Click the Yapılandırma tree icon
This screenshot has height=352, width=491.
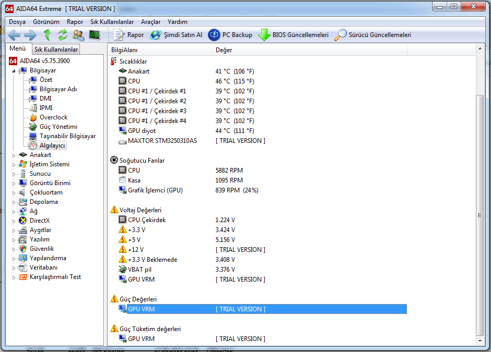coord(23,259)
